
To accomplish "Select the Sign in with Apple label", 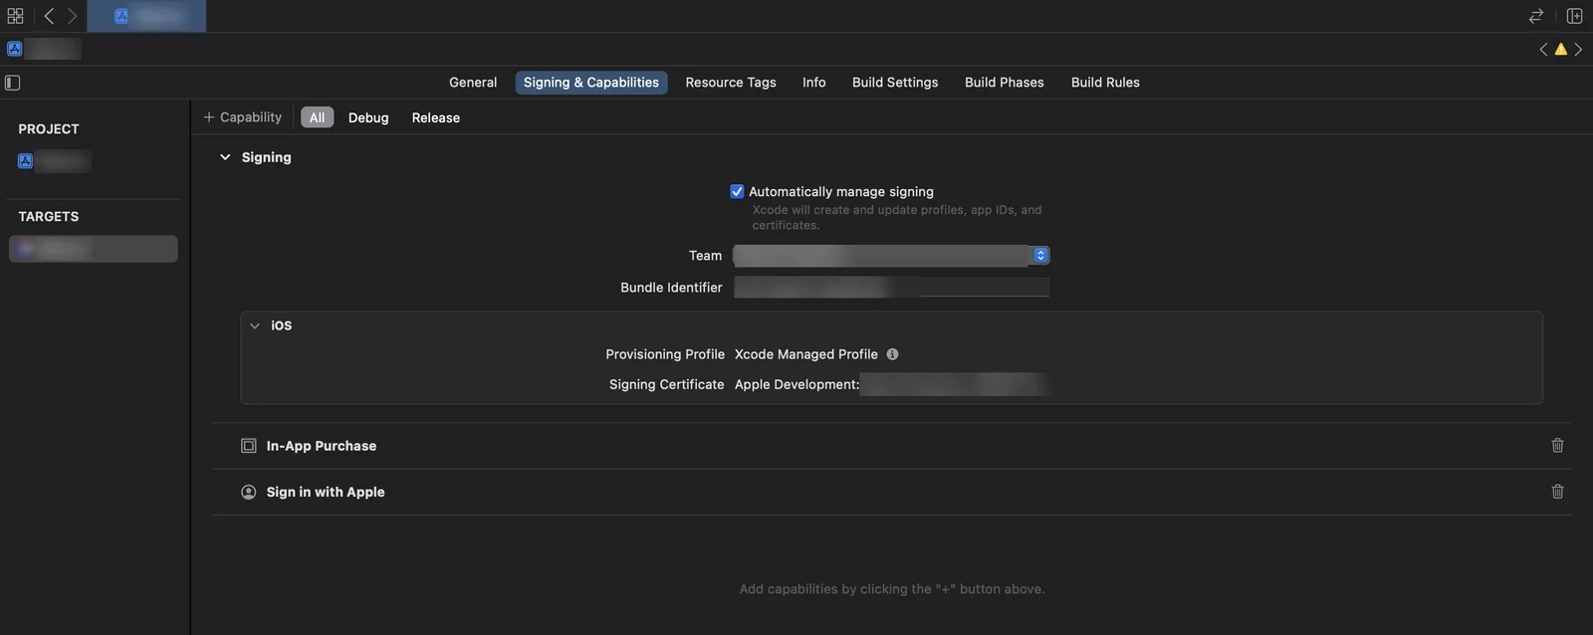I will [x=326, y=492].
